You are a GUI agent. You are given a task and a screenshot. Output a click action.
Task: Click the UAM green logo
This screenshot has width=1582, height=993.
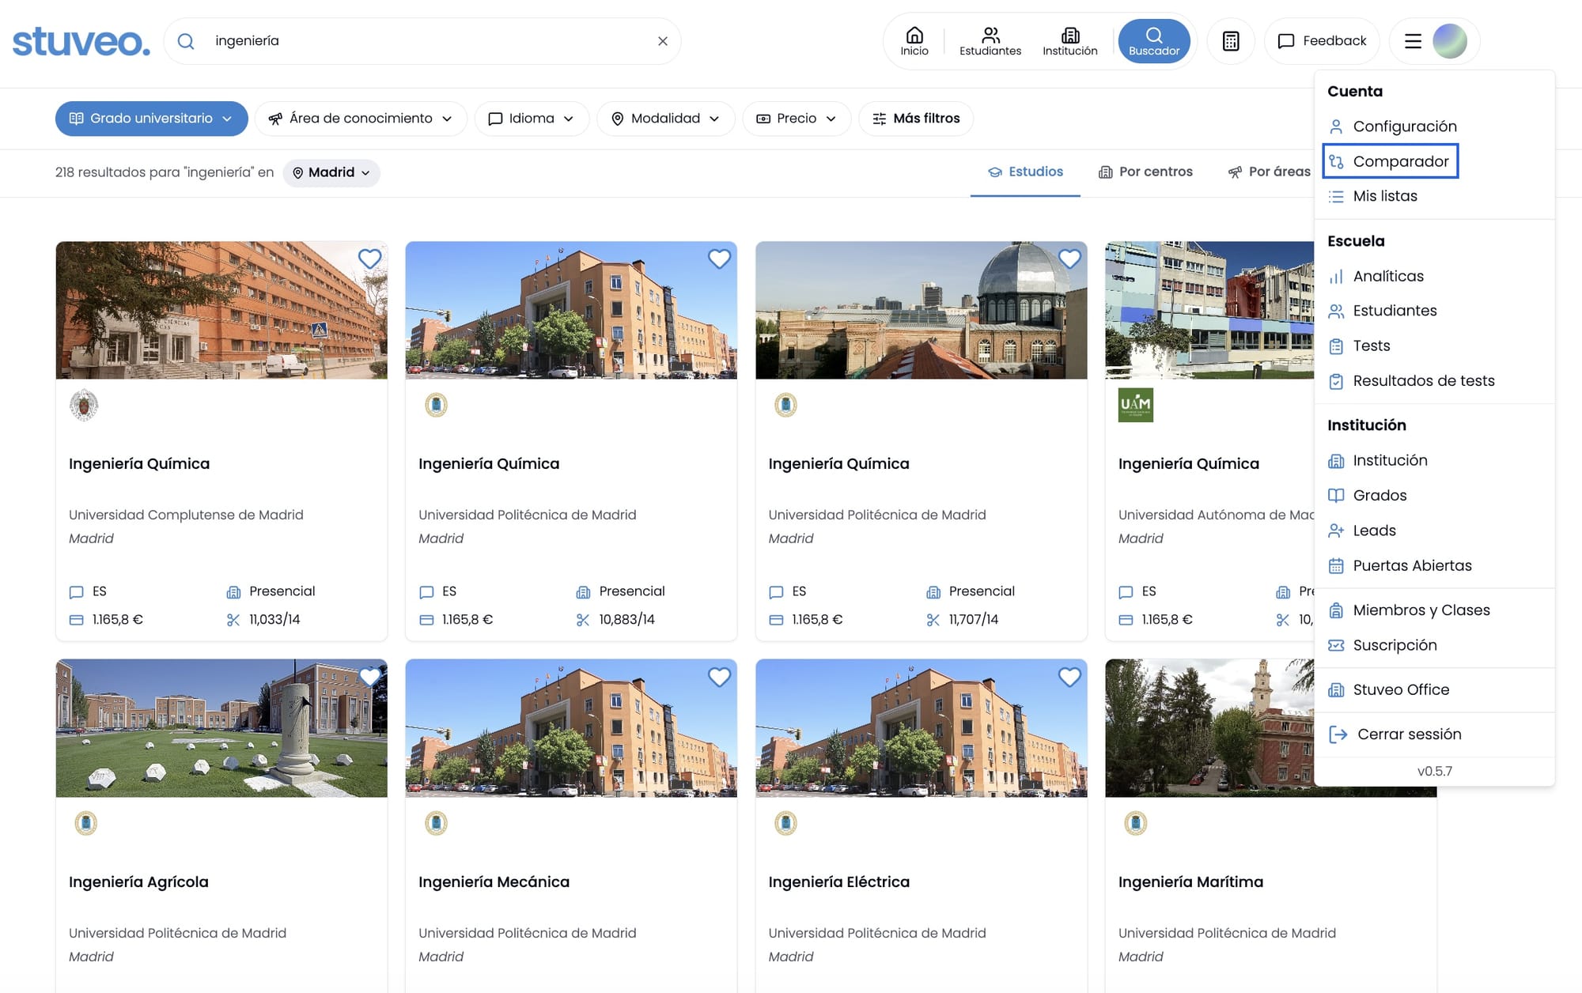tap(1135, 405)
